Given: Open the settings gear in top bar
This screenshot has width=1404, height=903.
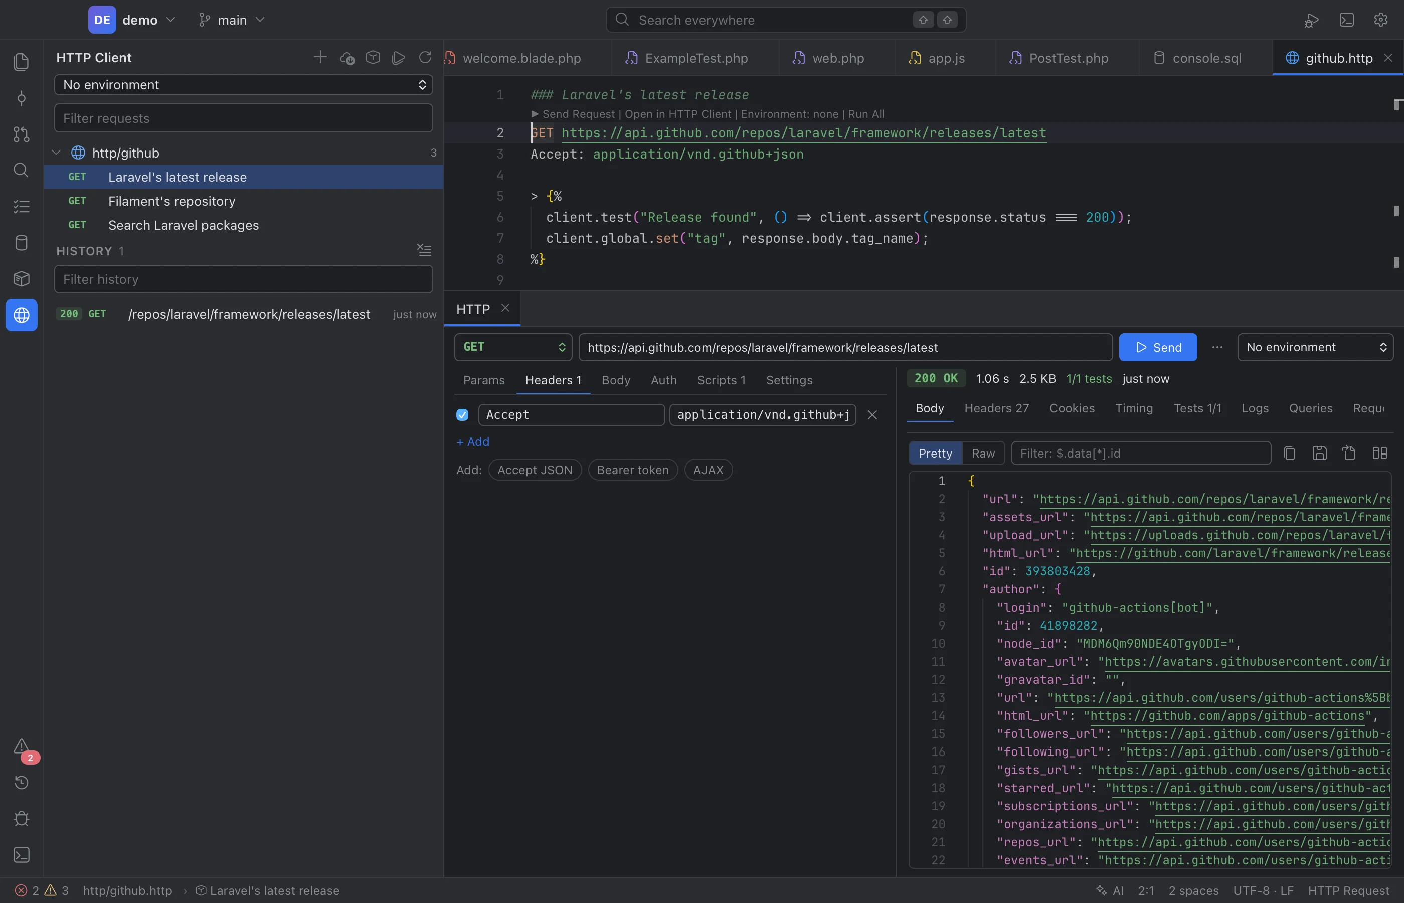Looking at the screenshot, I should click(1380, 20).
